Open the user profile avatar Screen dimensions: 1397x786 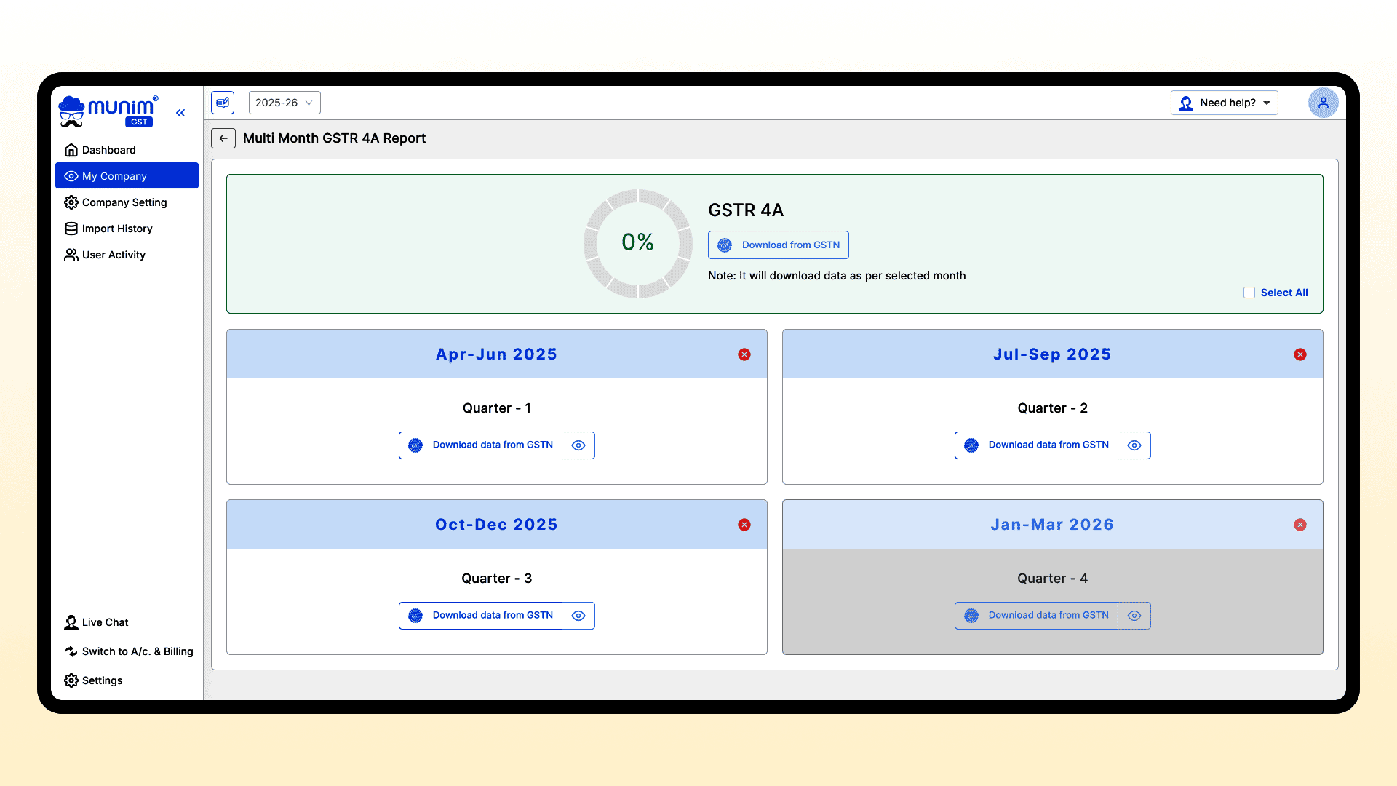point(1323,103)
